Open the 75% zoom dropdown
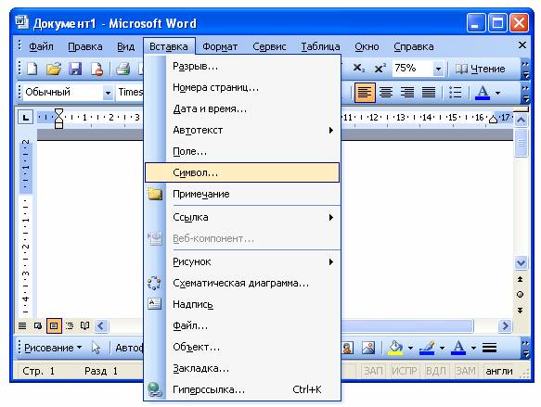541x407 pixels. tap(438, 69)
